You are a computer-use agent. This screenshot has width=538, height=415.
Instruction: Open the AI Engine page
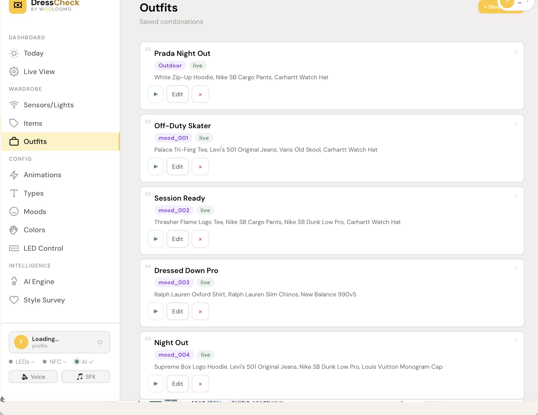click(x=61, y=282)
